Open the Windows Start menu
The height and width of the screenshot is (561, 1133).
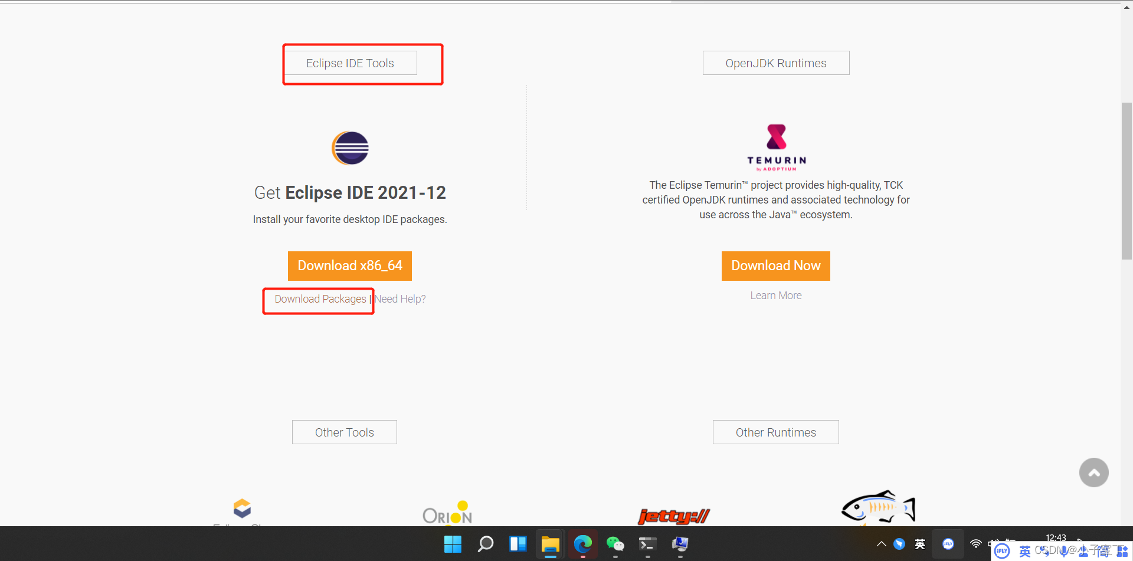tap(453, 544)
